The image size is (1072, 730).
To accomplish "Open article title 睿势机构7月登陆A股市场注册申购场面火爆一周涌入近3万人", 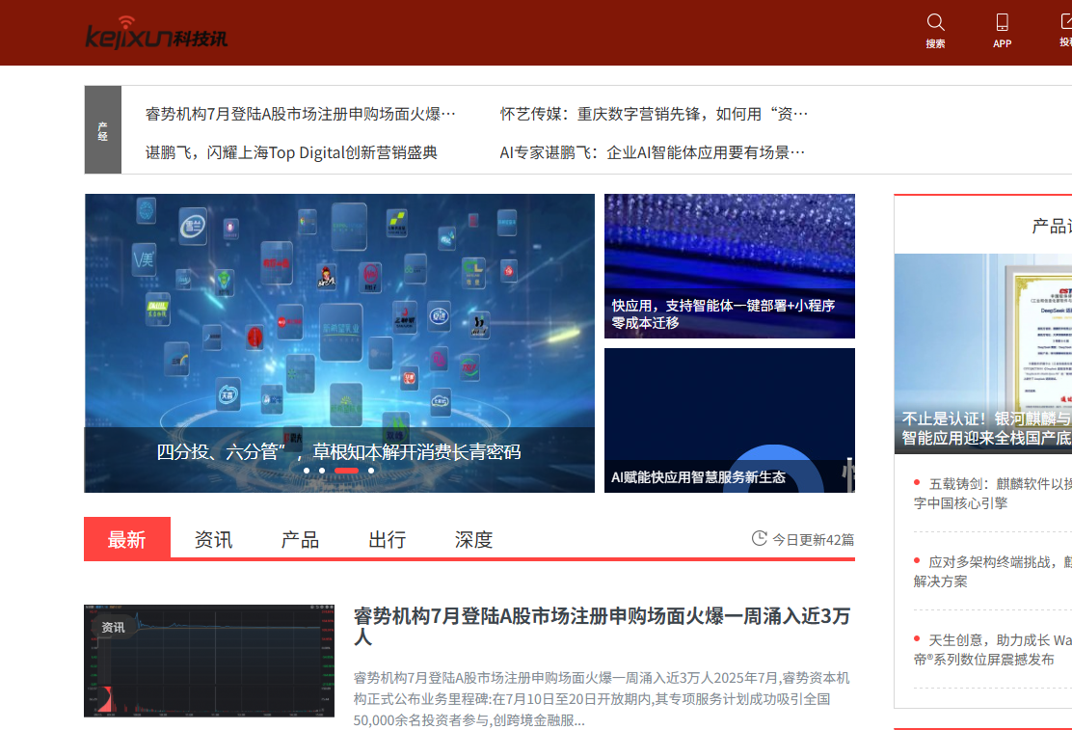I will 602,626.
